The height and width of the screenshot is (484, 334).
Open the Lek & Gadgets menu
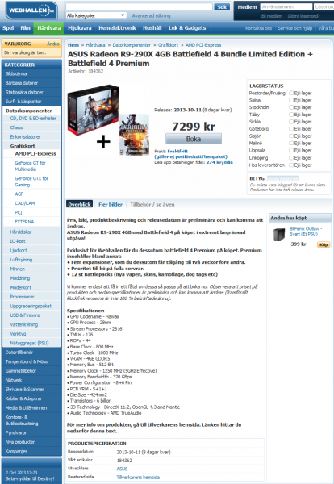(x=187, y=28)
